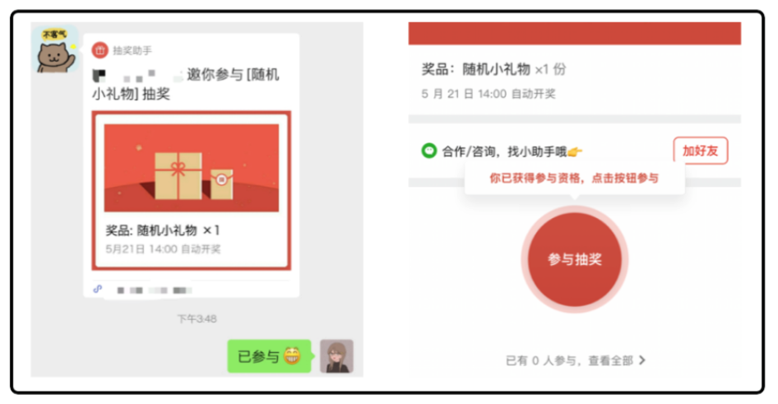Image resolution: width=778 pixels, height=404 pixels.
Task: Open the gift box lottery image
Action: [x=192, y=168]
